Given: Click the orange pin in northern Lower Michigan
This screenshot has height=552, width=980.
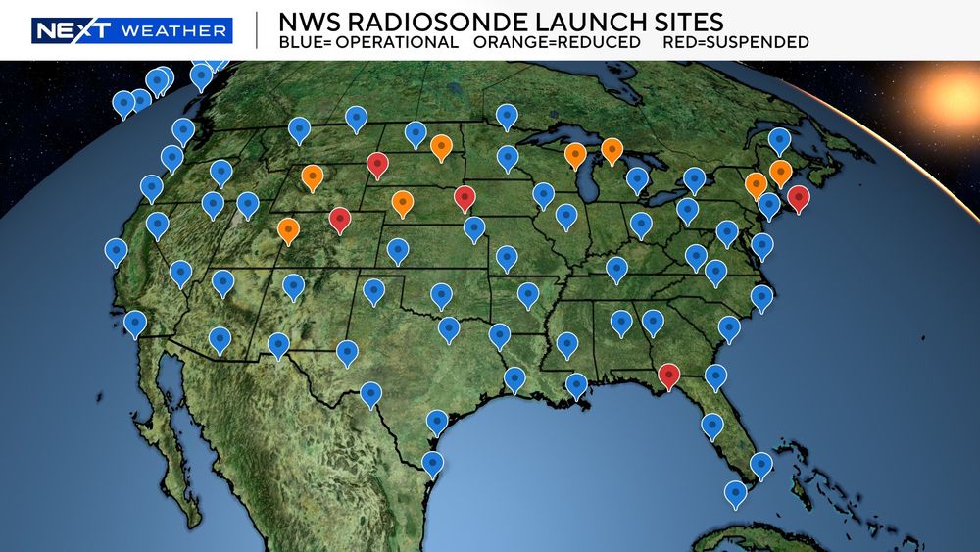Looking at the screenshot, I should point(612,152).
